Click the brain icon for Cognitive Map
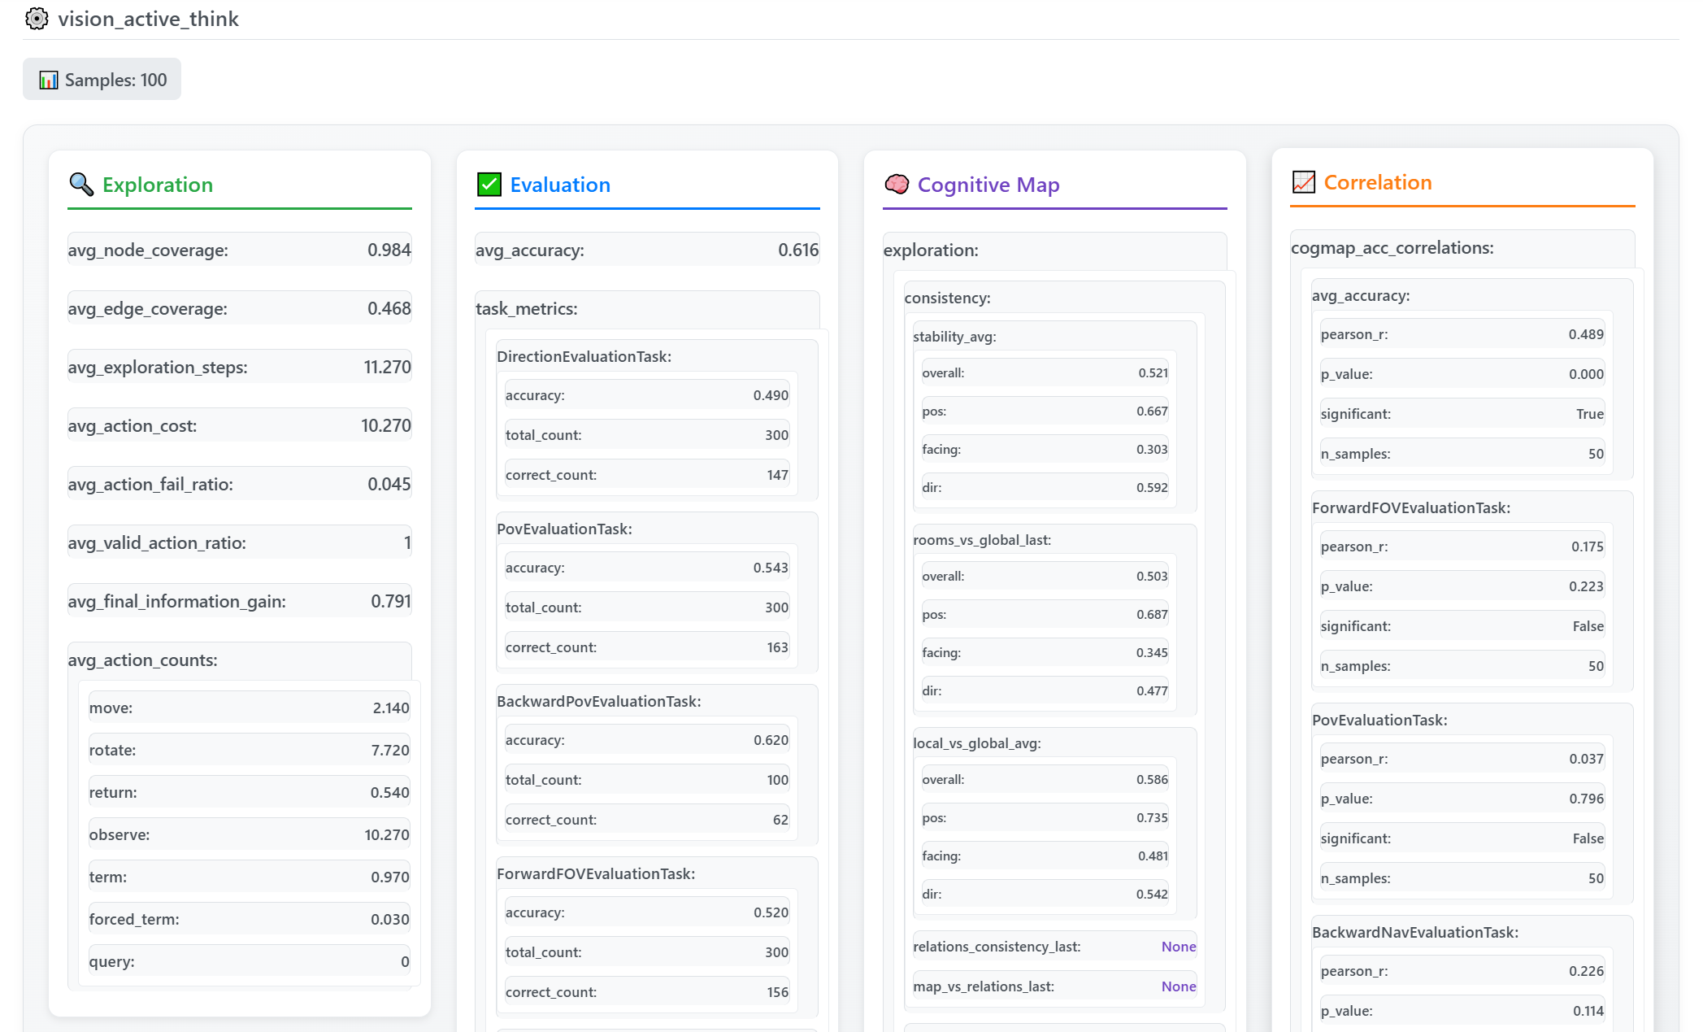 [897, 185]
